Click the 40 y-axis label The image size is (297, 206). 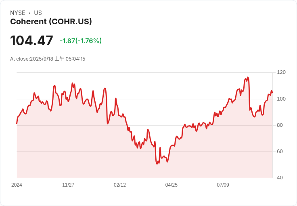pos(280,178)
